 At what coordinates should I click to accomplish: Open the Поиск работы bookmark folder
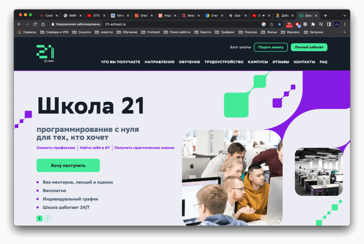click(x=177, y=32)
